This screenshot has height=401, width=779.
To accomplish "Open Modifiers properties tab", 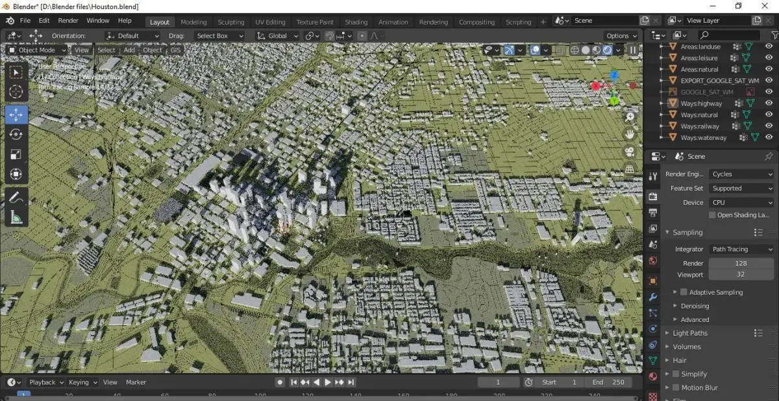I will pyautogui.click(x=652, y=297).
